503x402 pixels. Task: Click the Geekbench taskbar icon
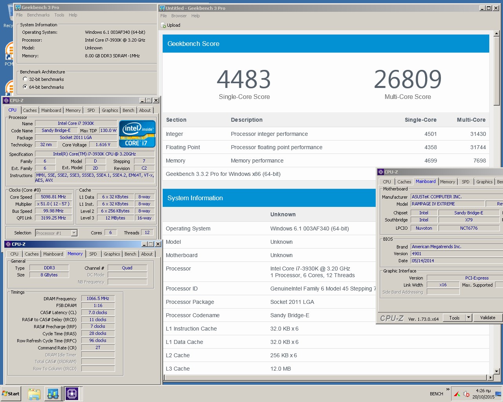tap(53, 393)
